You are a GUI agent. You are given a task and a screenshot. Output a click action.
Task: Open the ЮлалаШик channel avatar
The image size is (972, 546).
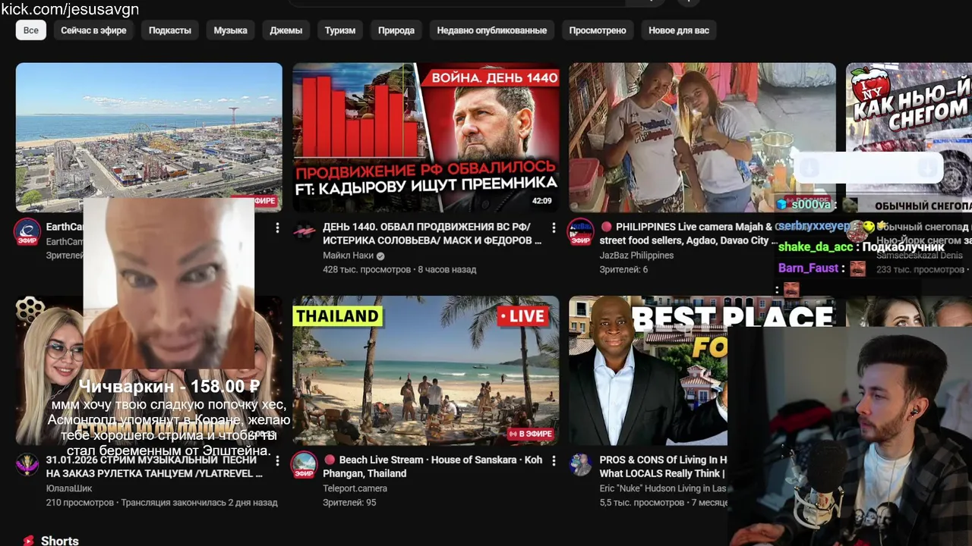(28, 464)
